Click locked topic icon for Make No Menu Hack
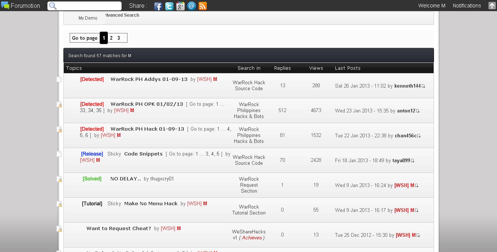This screenshot has width=497, height=252. pyautogui.click(x=59, y=204)
